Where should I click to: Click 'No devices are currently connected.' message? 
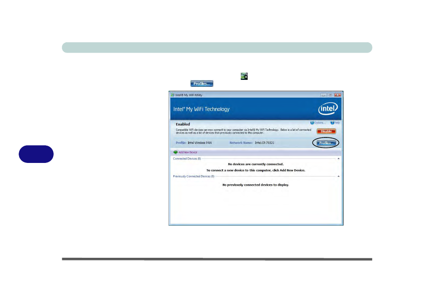tap(256, 164)
